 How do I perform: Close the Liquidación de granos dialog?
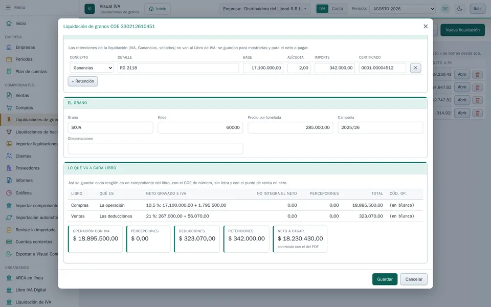click(425, 26)
